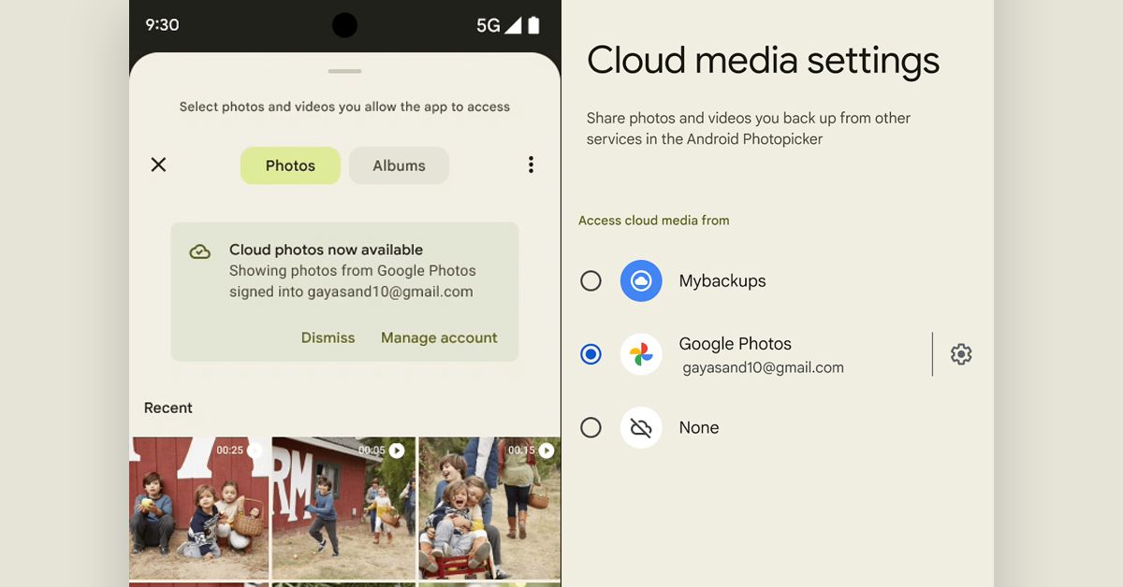Click the Mybackups cloud service icon
The width and height of the screenshot is (1123, 587).
[x=641, y=280]
